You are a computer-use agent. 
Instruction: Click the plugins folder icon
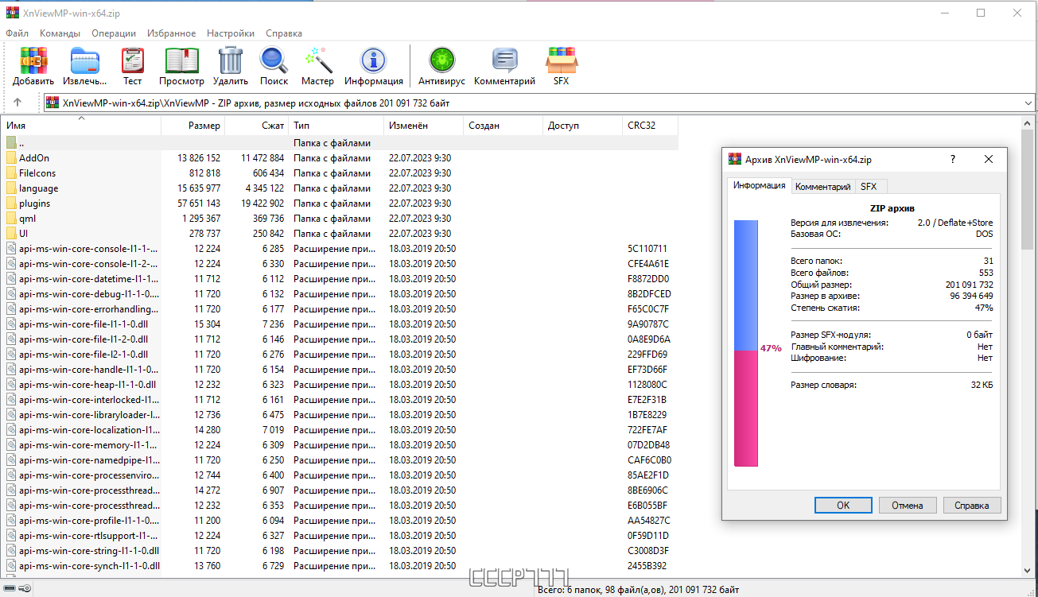[11, 204]
